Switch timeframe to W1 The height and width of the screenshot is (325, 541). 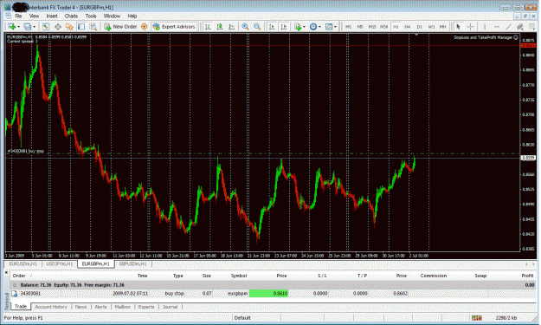(431, 27)
